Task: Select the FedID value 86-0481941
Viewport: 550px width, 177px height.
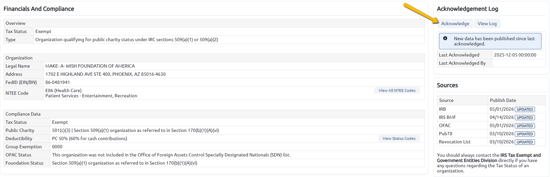Action: (57, 82)
